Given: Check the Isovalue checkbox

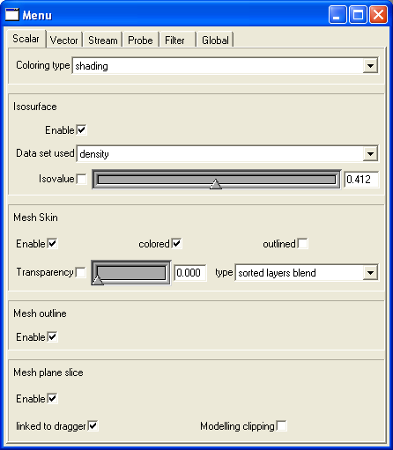Looking at the screenshot, I should (x=81, y=179).
